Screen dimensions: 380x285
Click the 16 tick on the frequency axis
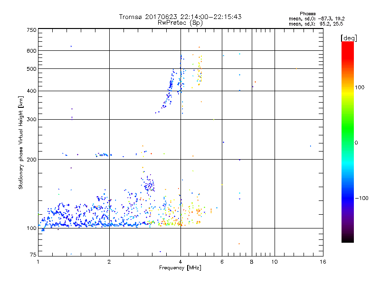[x=323, y=262]
